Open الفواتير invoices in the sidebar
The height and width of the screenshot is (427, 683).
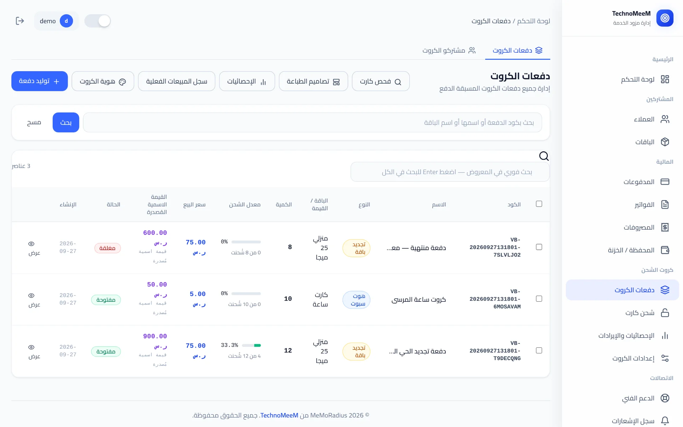click(623, 205)
